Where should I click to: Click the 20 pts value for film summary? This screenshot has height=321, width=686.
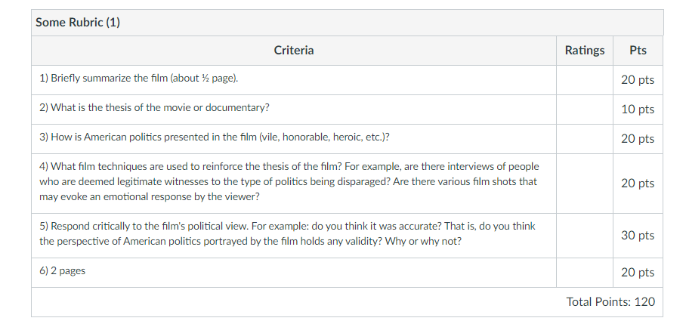(x=638, y=79)
